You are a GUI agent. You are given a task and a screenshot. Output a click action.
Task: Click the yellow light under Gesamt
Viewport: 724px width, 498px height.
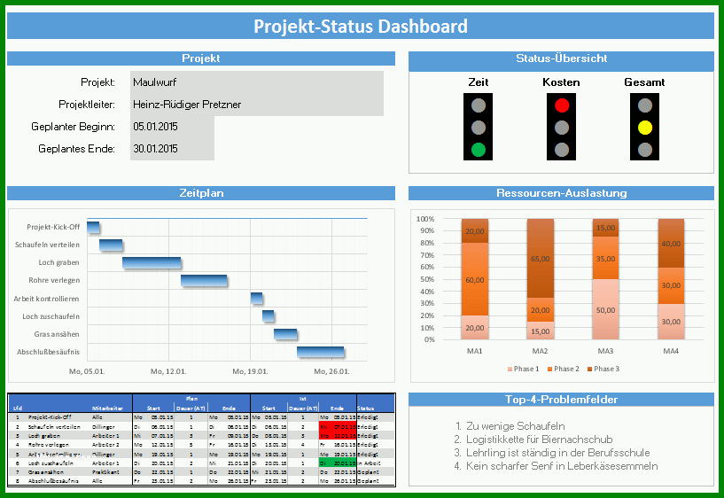click(x=644, y=128)
